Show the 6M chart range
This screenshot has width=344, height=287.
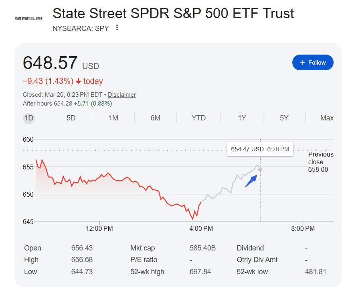click(x=156, y=118)
